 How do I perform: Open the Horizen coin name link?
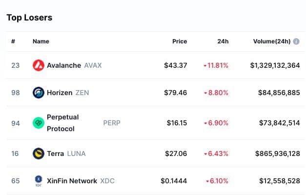pos(60,93)
